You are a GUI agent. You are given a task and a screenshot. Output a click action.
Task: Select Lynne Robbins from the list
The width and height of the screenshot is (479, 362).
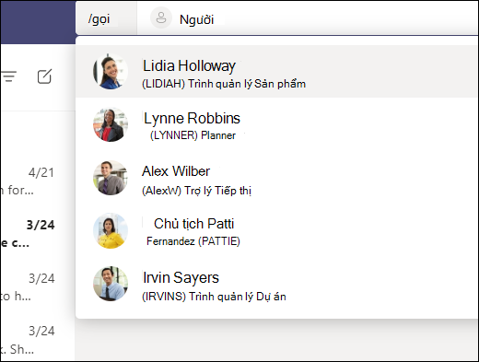(x=276, y=124)
